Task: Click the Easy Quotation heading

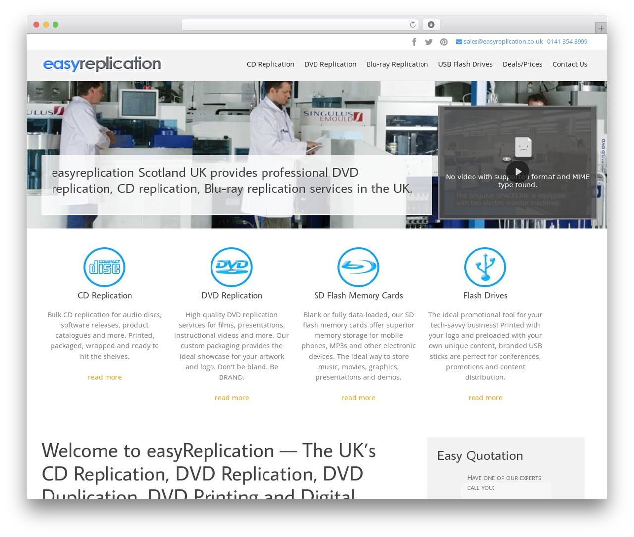Action: click(480, 456)
